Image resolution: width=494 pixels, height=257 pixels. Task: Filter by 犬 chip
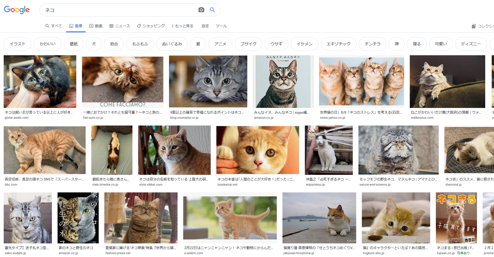point(94,44)
